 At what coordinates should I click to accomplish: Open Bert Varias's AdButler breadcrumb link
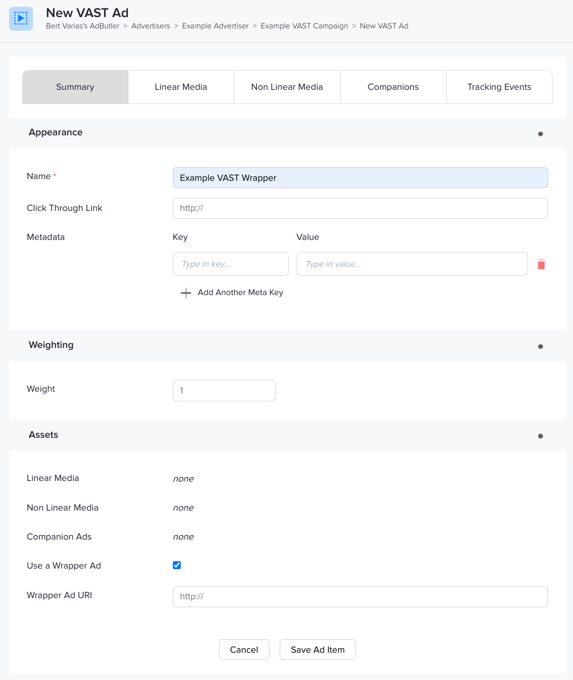pyautogui.click(x=83, y=26)
